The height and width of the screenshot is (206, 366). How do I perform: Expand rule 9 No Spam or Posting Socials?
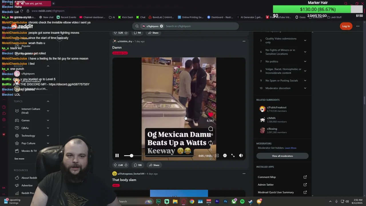[305, 81]
